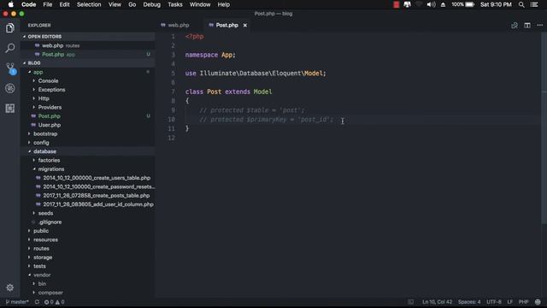This screenshot has width=547, height=308.
Task: Close the Post.php editor tab
Action: pyautogui.click(x=245, y=25)
